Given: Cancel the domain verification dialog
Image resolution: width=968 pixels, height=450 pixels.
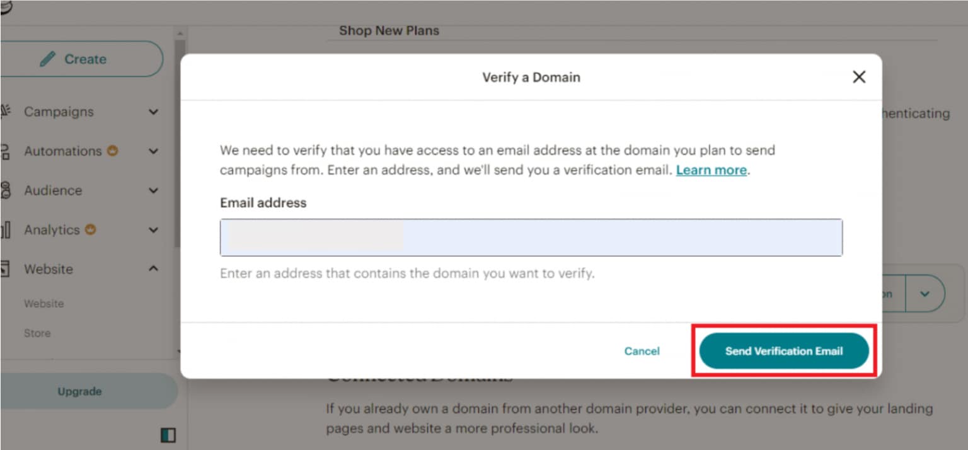Looking at the screenshot, I should (642, 351).
